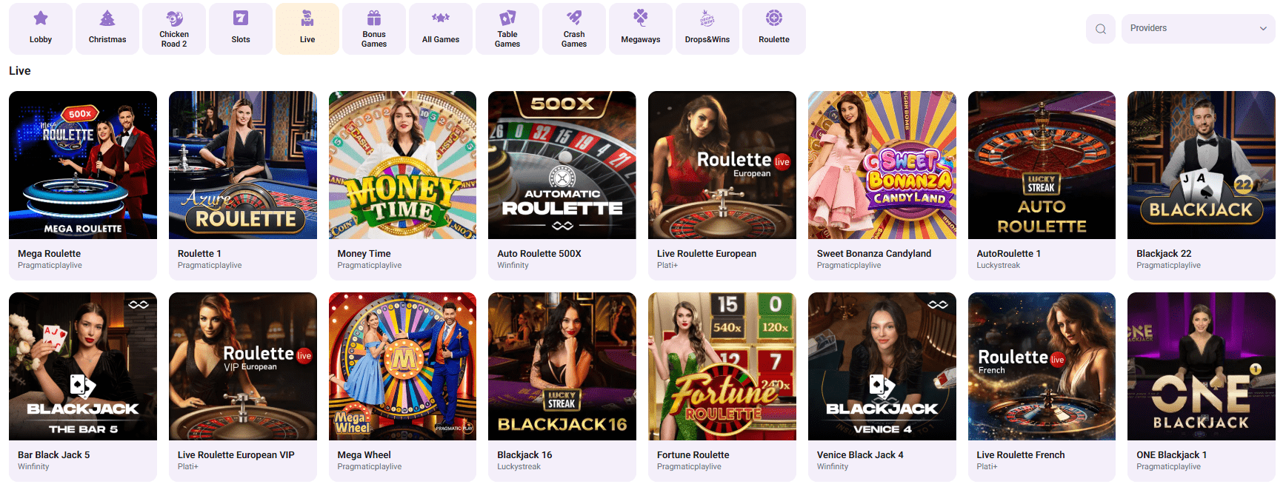This screenshot has height=487, width=1286.
Task: Open Roulette live French thumbnail
Action: tap(1042, 366)
